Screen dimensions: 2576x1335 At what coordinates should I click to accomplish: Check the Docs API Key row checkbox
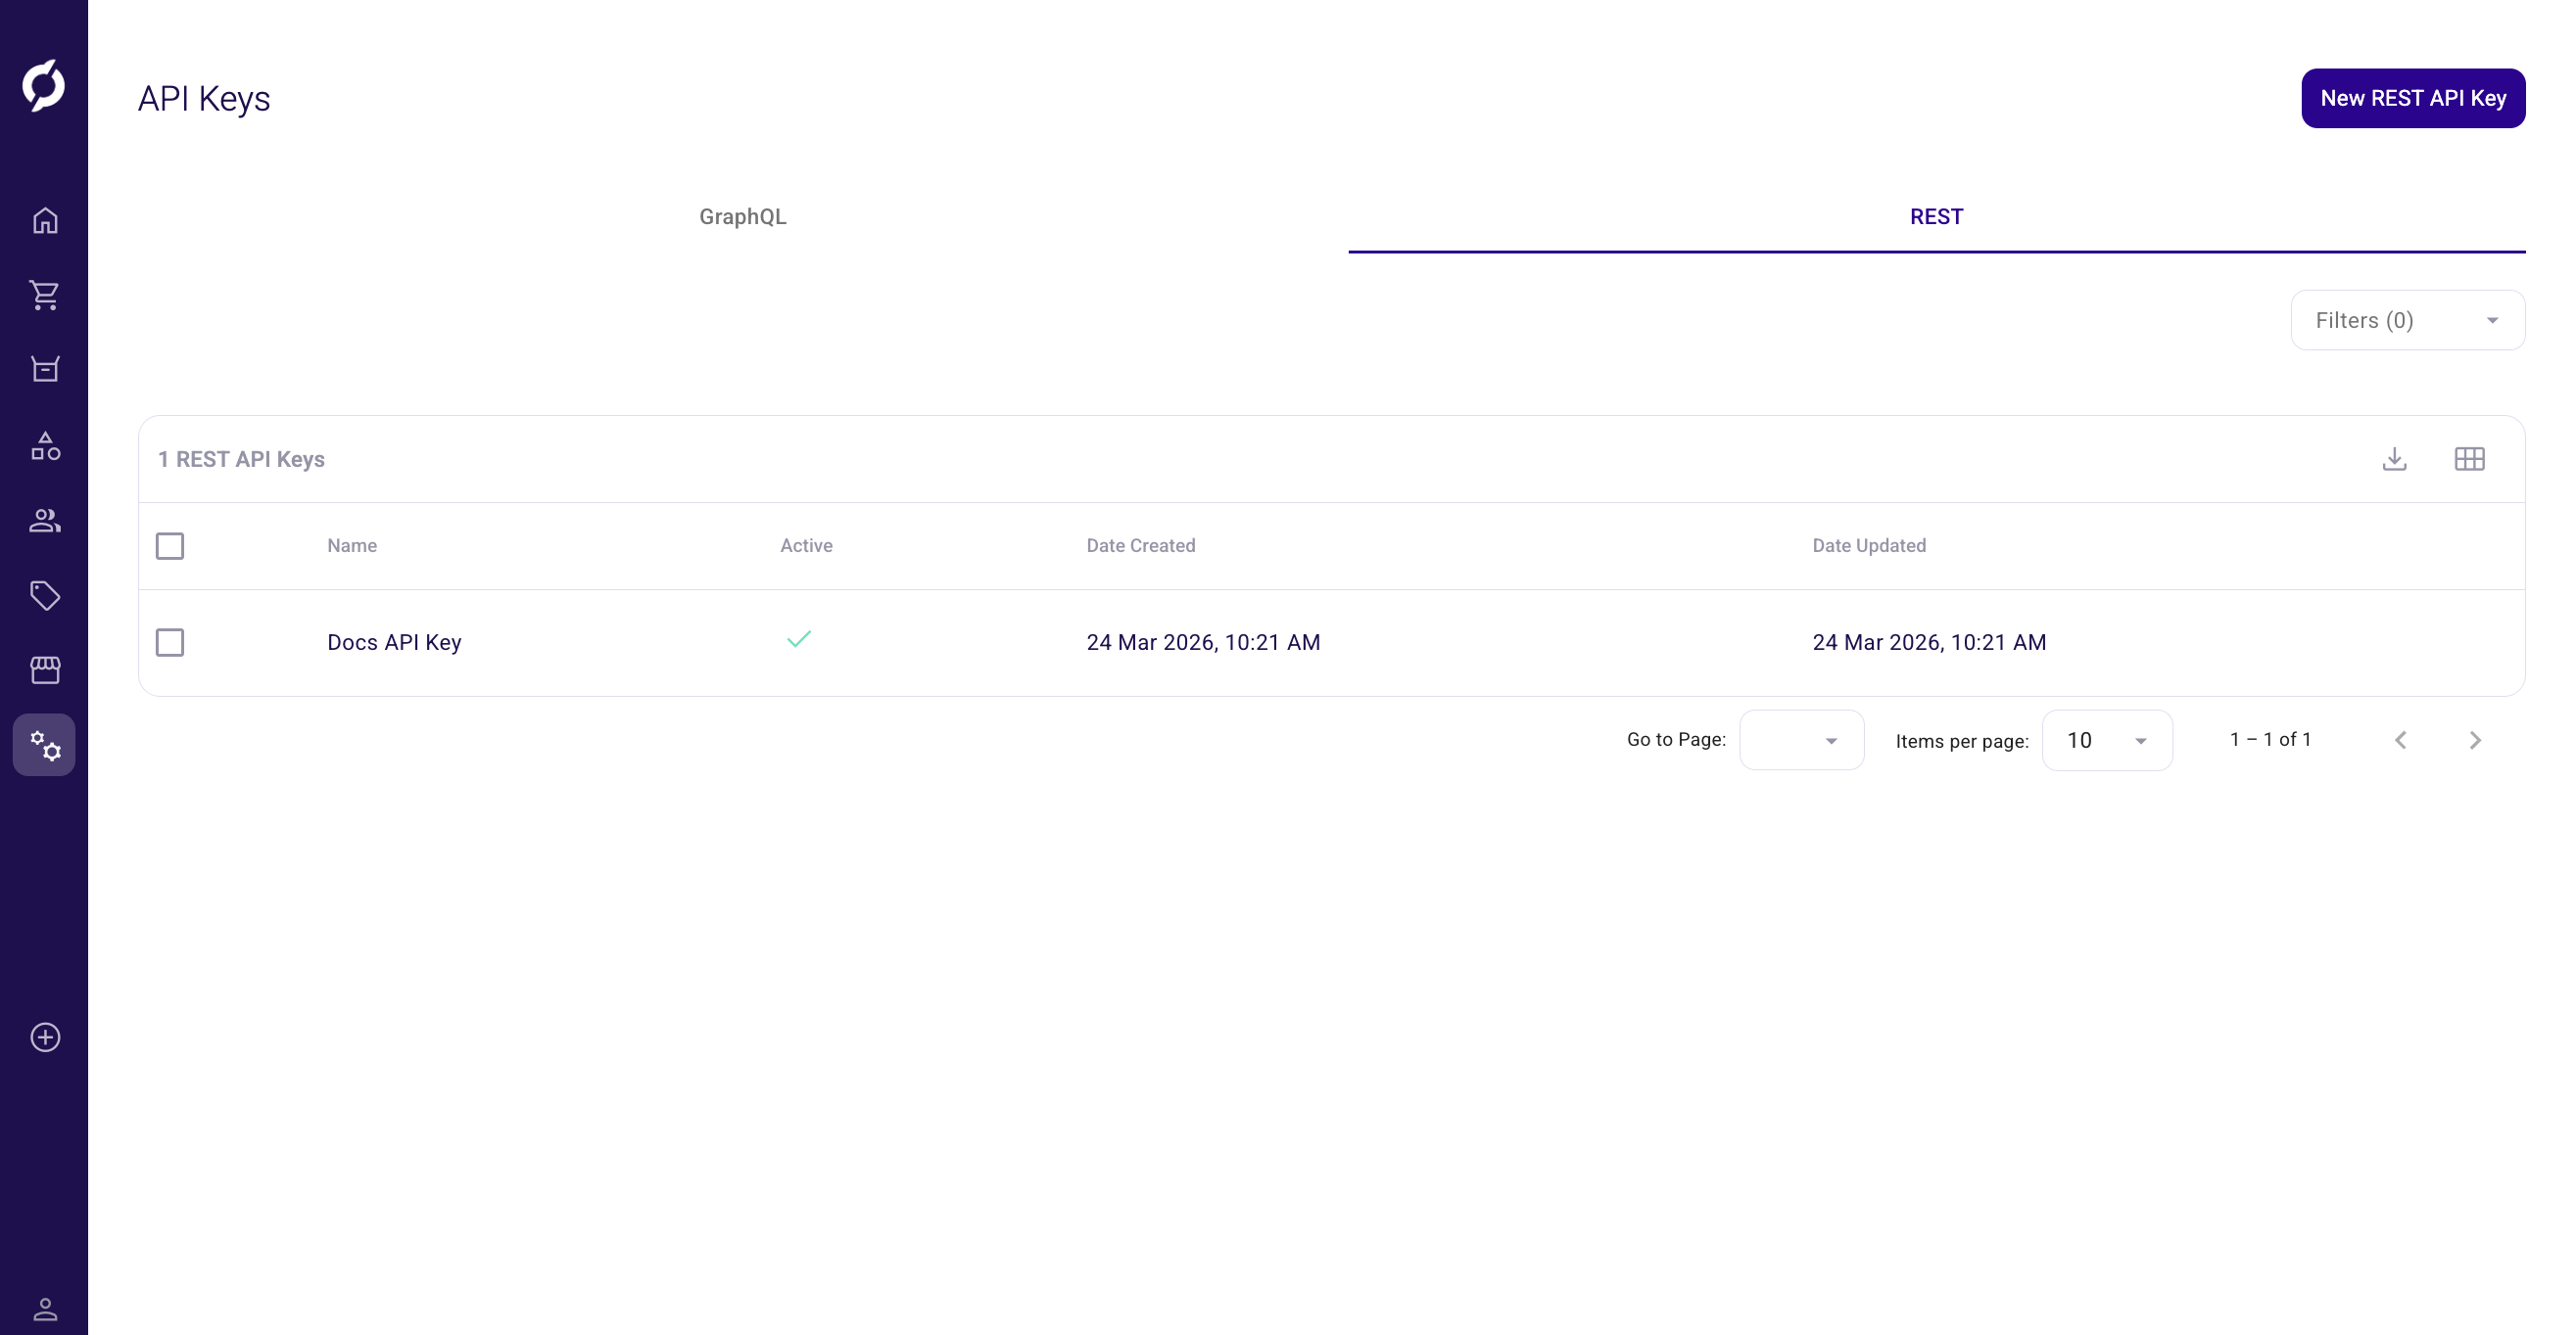tap(170, 642)
